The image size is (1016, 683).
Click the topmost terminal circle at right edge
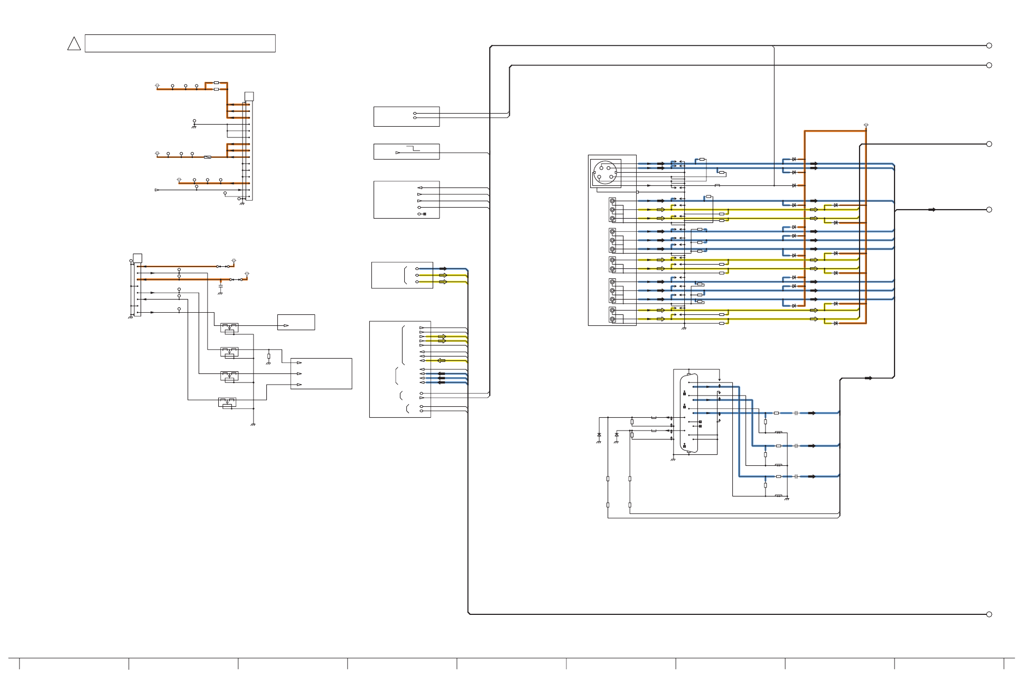pyautogui.click(x=989, y=45)
